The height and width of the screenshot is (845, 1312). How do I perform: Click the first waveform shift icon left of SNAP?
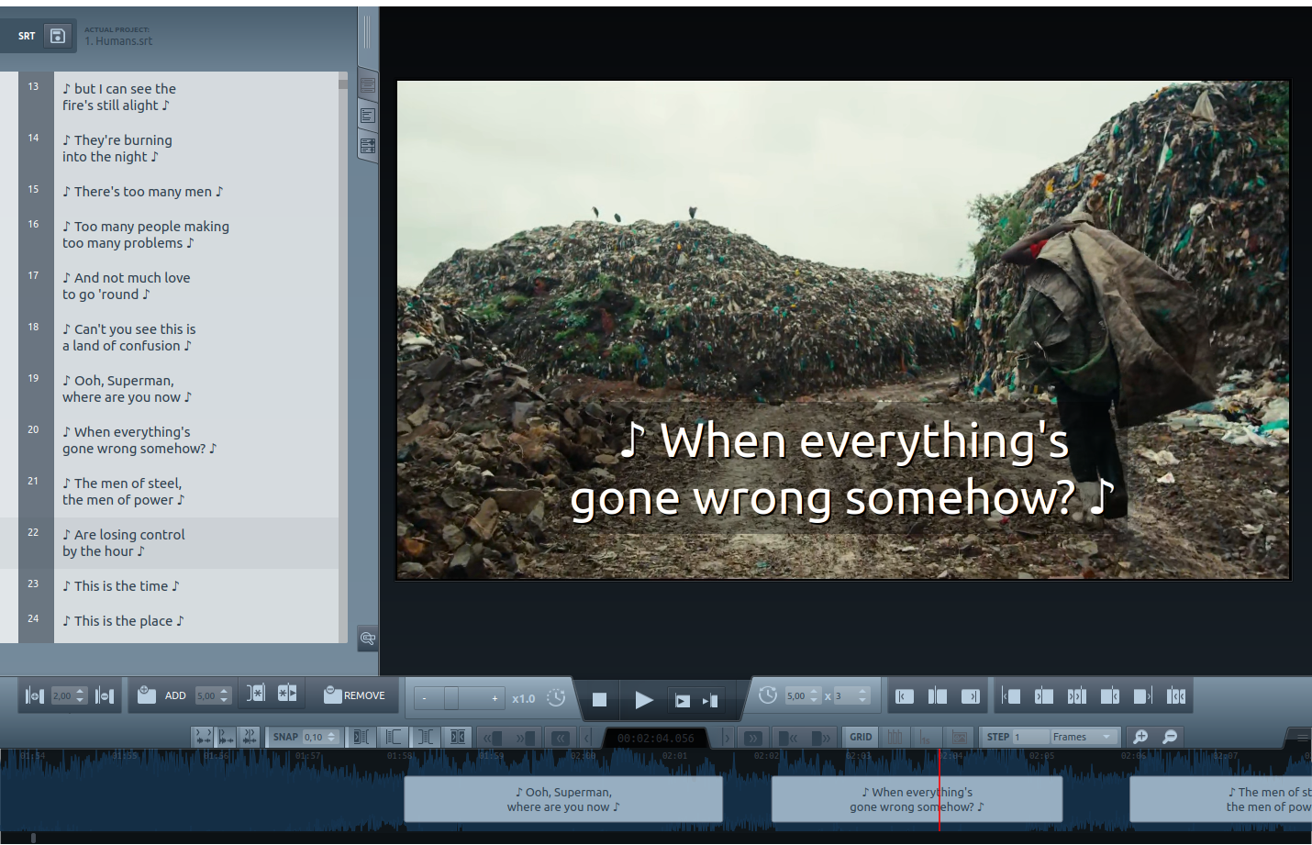tap(203, 737)
